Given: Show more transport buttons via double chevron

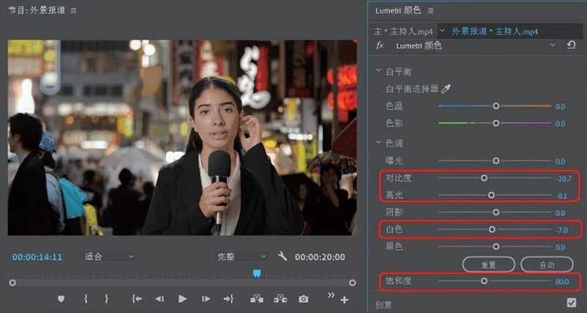Looking at the screenshot, I should [x=331, y=295].
